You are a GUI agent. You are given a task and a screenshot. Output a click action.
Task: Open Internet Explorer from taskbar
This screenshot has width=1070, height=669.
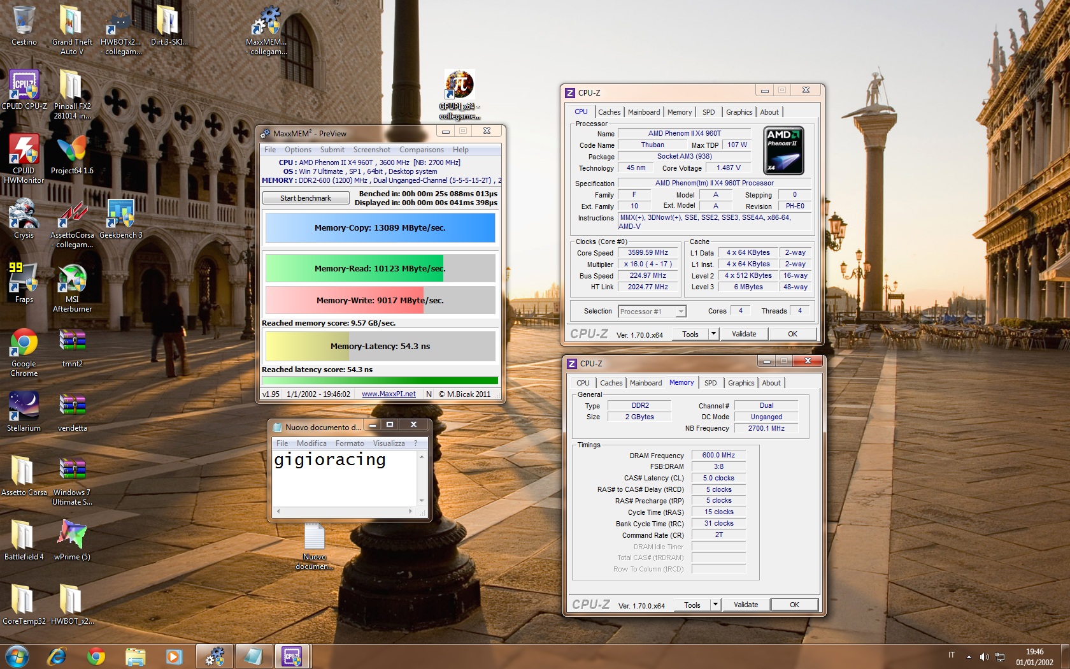click(x=57, y=656)
